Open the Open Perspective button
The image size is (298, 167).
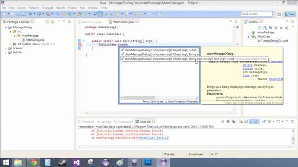279,14
